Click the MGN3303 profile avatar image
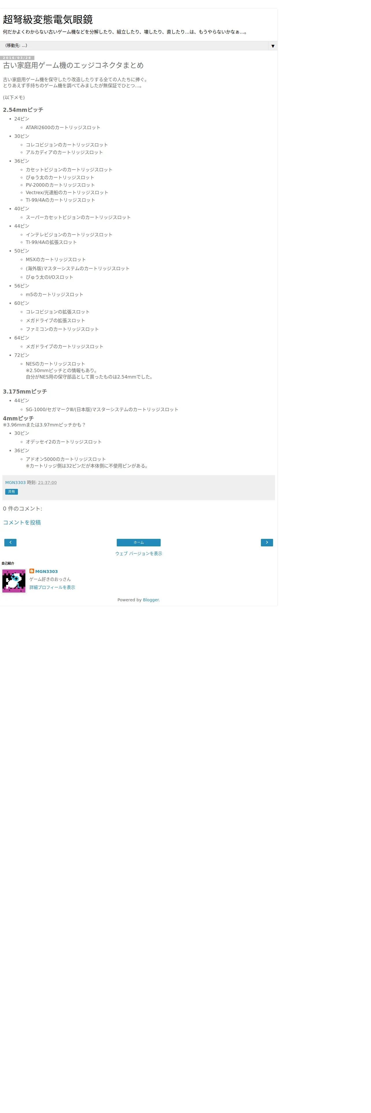371x1113 pixels. pos(14,581)
